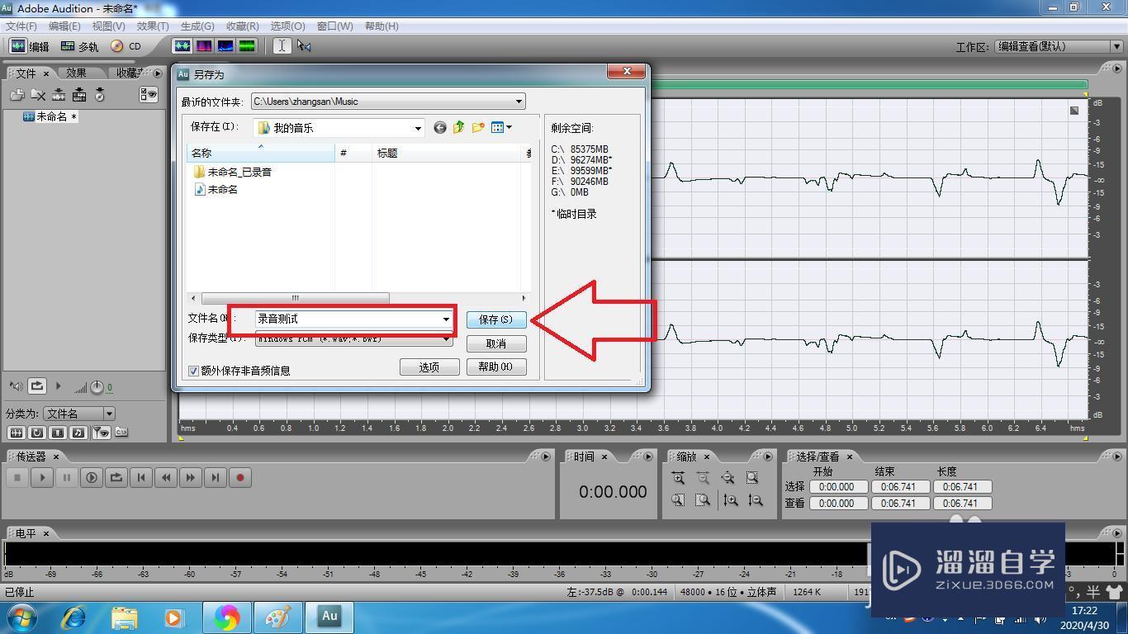1128x634 pixels.
Task: Toggle show video files filter button
Action: 58,433
